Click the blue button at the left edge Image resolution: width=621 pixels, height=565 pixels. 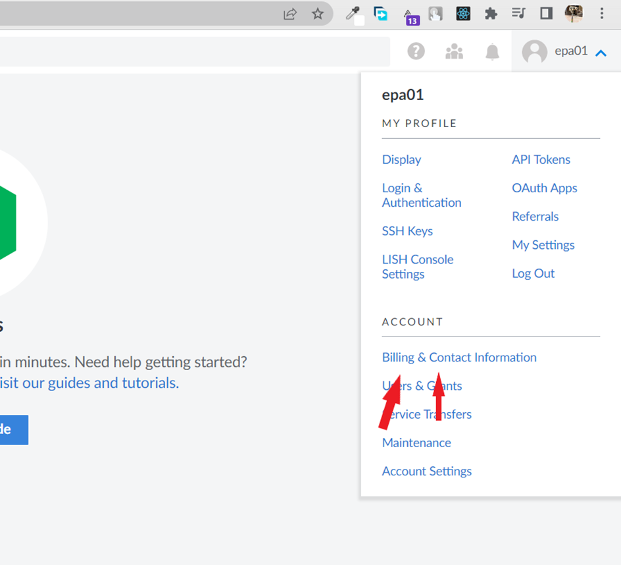point(14,430)
